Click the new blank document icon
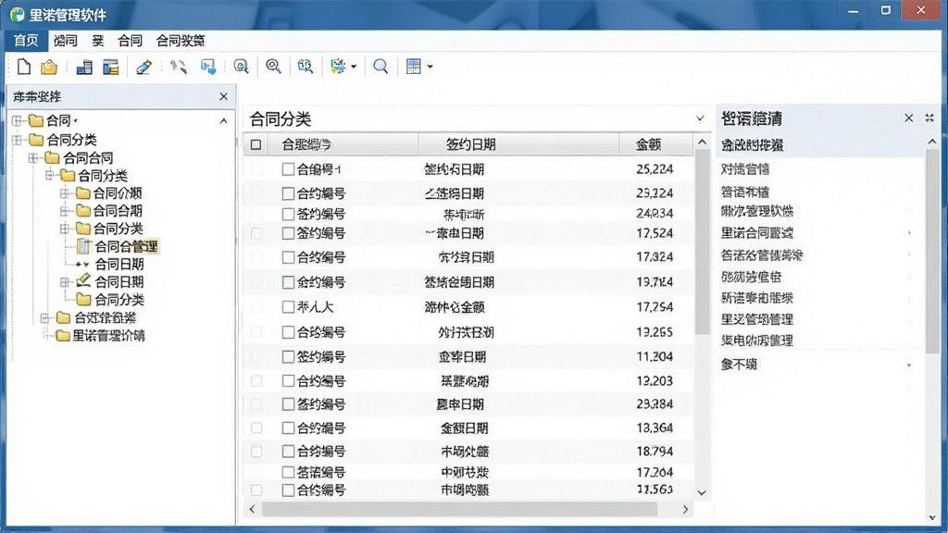This screenshot has width=948, height=533. (x=23, y=67)
